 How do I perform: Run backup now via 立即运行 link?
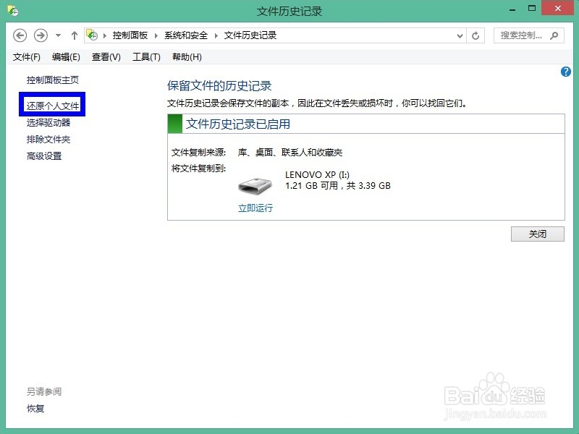pyautogui.click(x=254, y=207)
